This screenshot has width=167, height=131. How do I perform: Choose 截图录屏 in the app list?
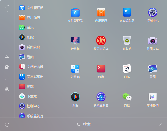[29, 47]
